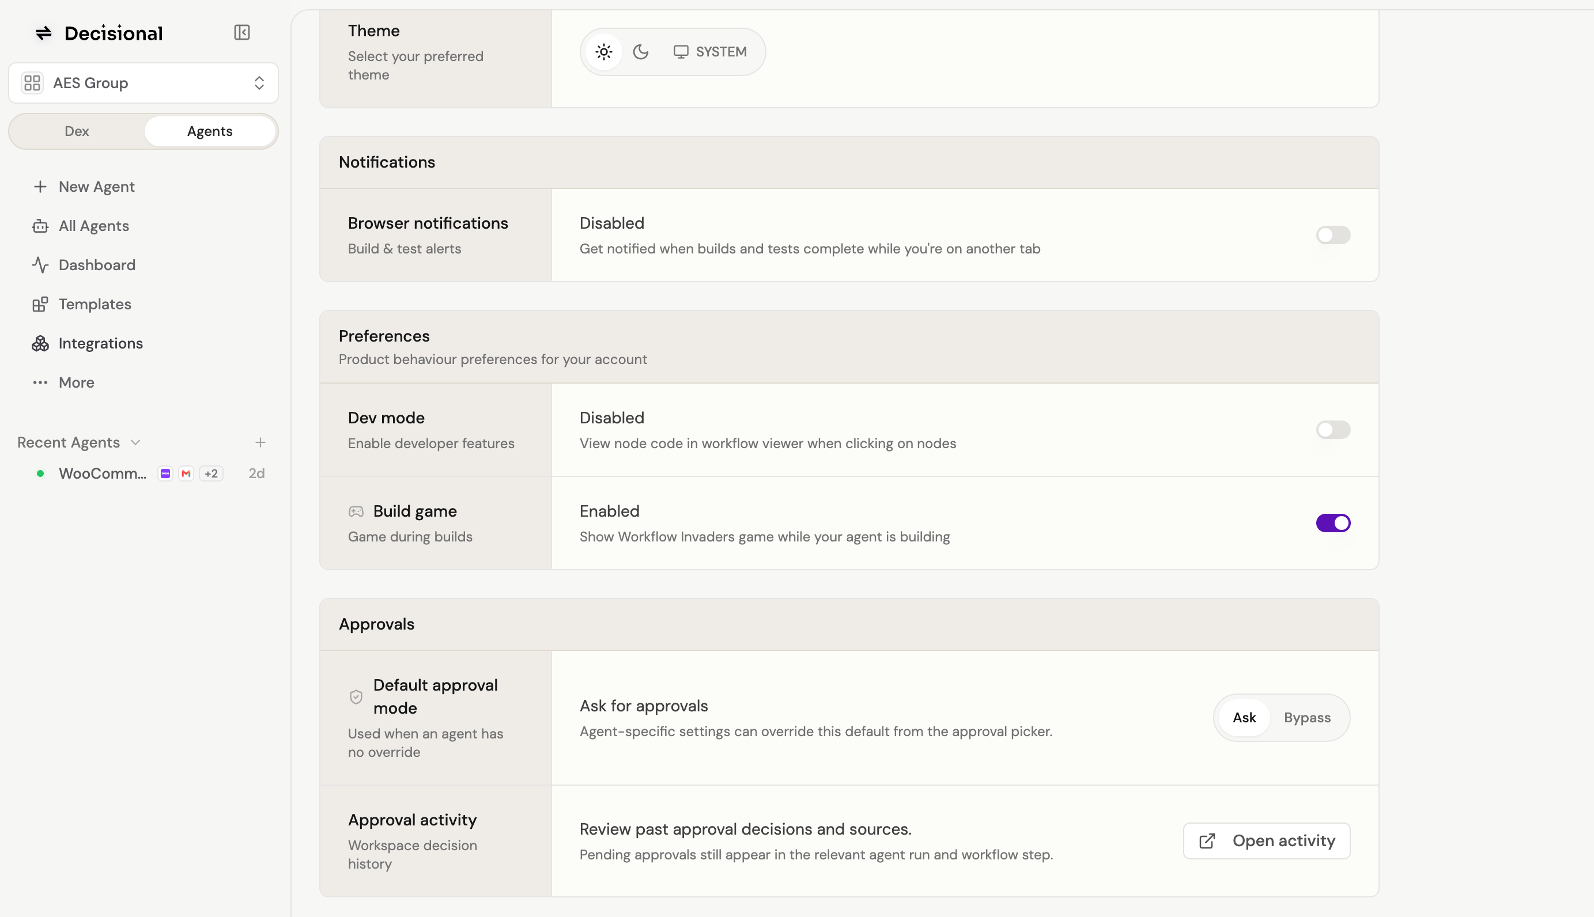Open the Integrations page
This screenshot has width=1594, height=917.
(x=101, y=343)
